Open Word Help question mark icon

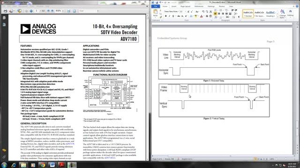pyautogui.click(x=297, y=6)
